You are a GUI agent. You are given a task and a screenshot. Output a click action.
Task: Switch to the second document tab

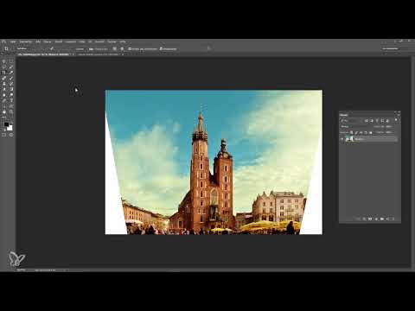coord(101,54)
